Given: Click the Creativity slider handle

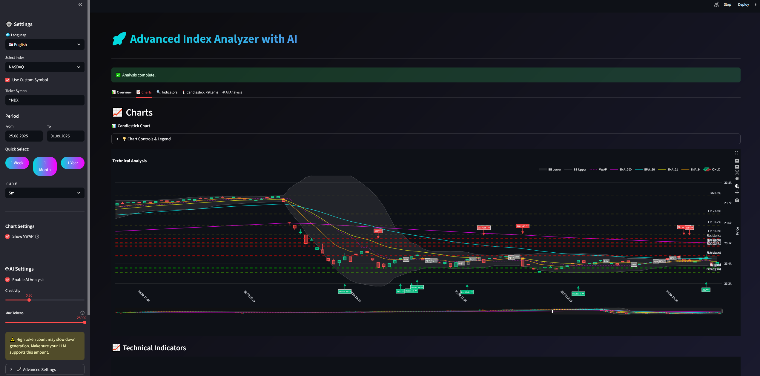Looking at the screenshot, I should 29,300.
